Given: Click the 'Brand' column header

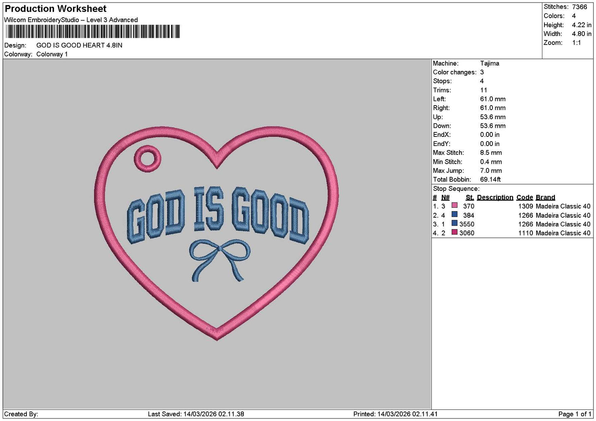Looking at the screenshot, I should coord(545,198).
